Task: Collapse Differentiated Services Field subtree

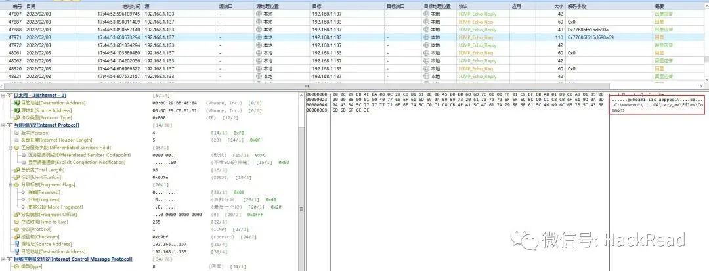Action: [11, 148]
